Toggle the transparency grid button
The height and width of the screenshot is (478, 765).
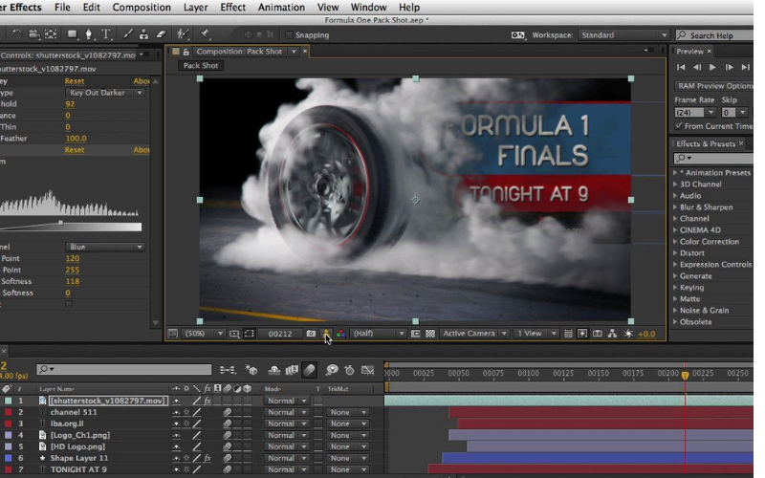[x=430, y=334]
